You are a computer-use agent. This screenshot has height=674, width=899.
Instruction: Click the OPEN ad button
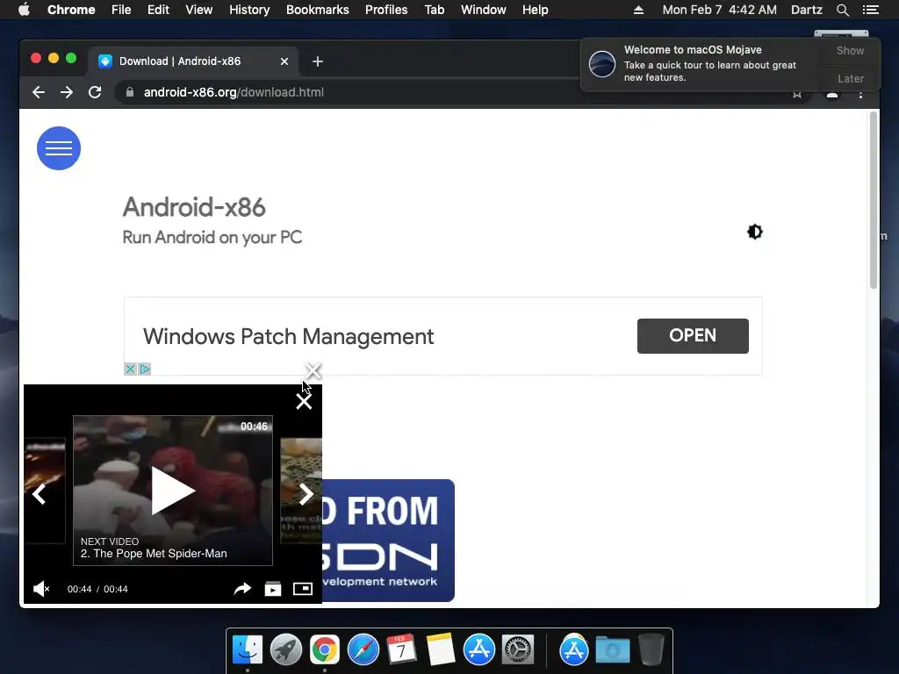(x=693, y=336)
